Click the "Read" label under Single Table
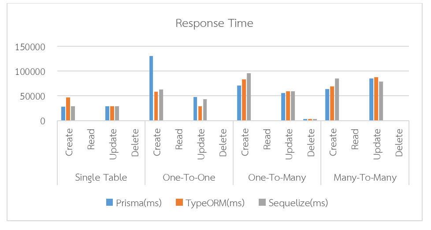431x230 pixels. click(x=91, y=138)
